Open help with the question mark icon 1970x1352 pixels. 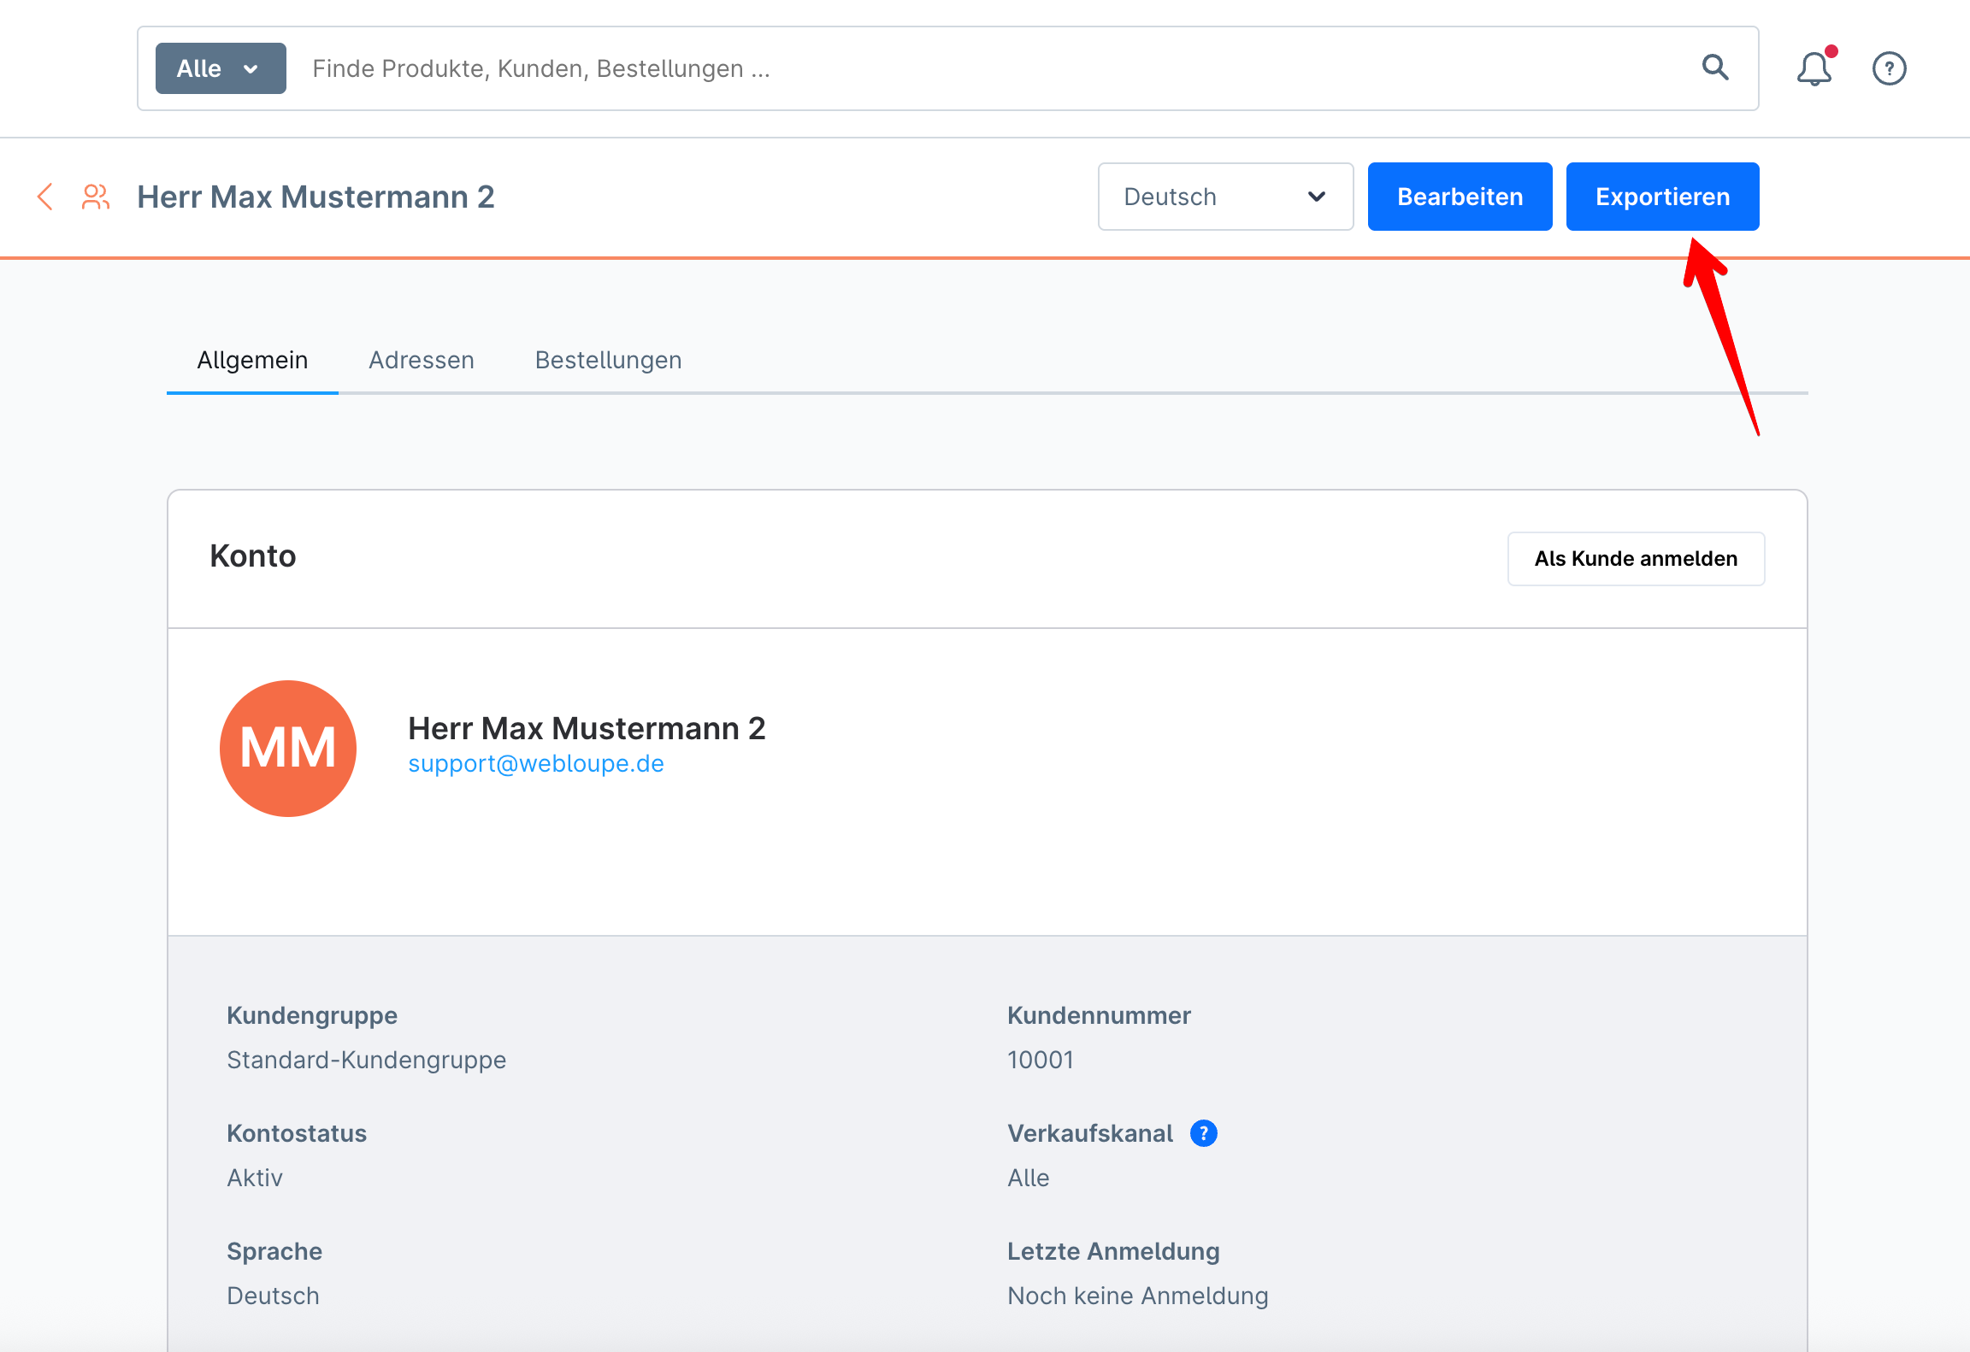click(1890, 68)
